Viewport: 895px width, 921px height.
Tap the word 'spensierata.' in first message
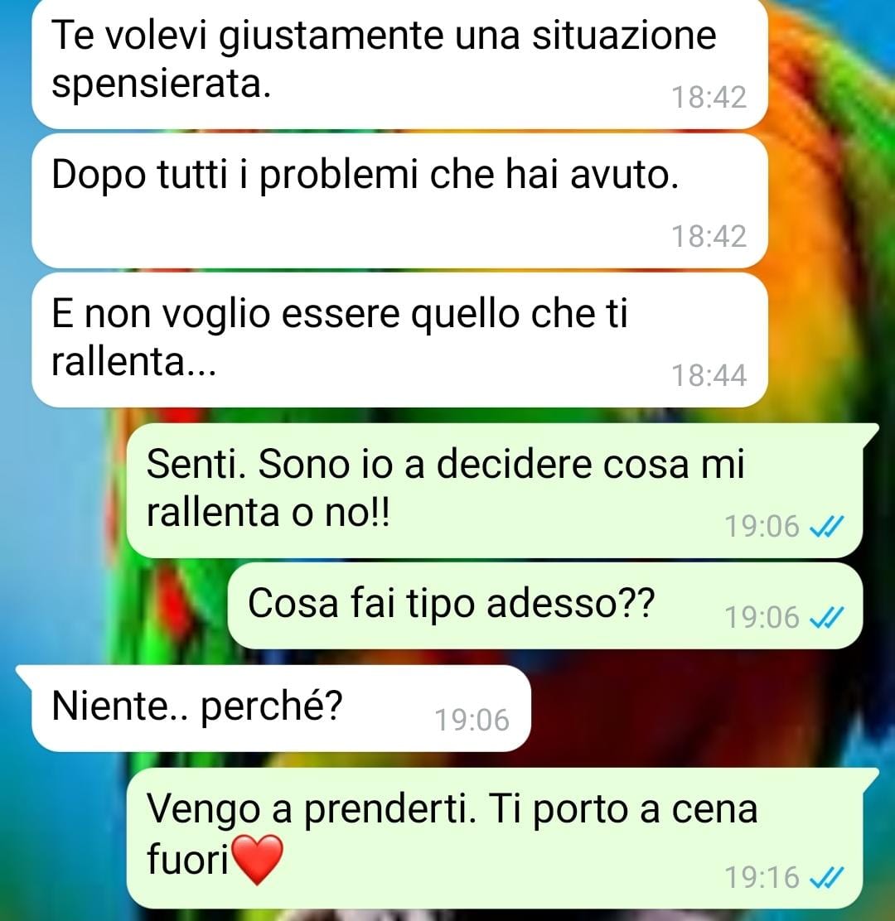coord(161,85)
